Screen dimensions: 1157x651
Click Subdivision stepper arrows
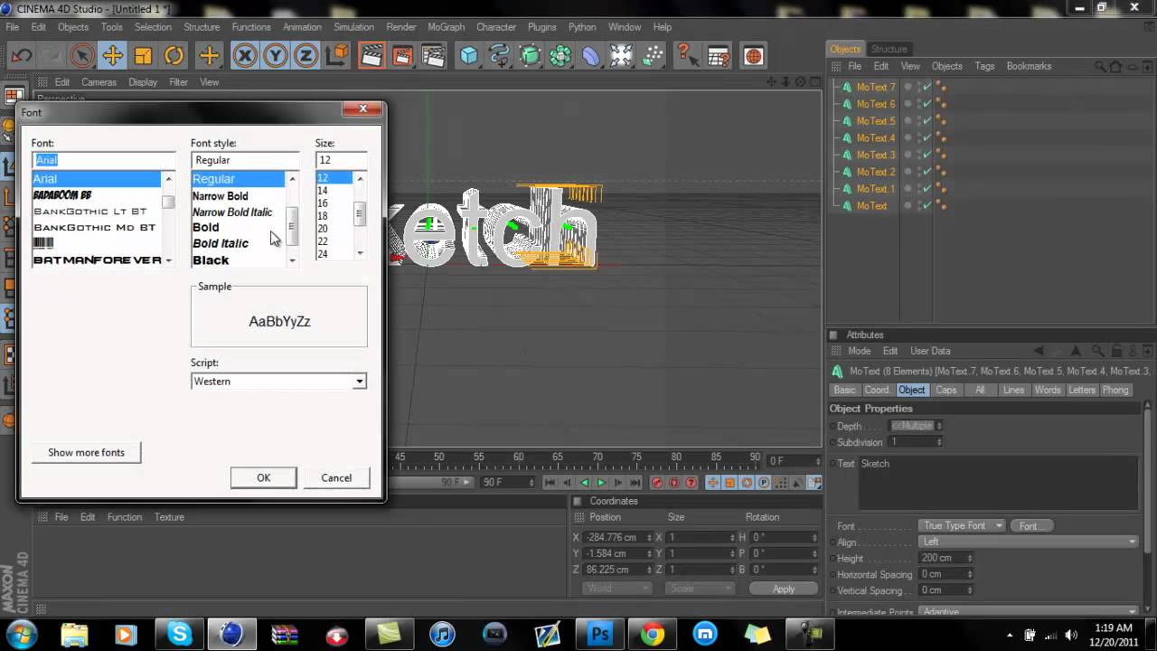tap(939, 442)
